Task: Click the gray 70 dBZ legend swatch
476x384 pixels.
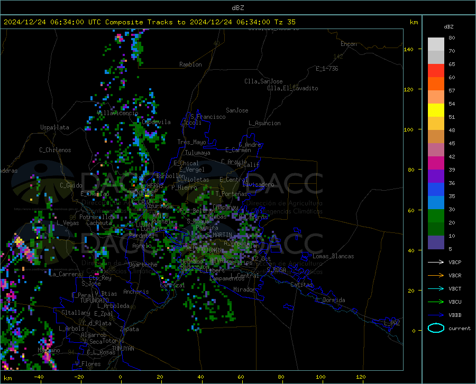Action: point(436,57)
